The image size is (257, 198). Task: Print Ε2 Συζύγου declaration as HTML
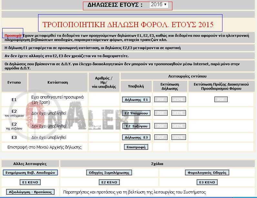179,126
